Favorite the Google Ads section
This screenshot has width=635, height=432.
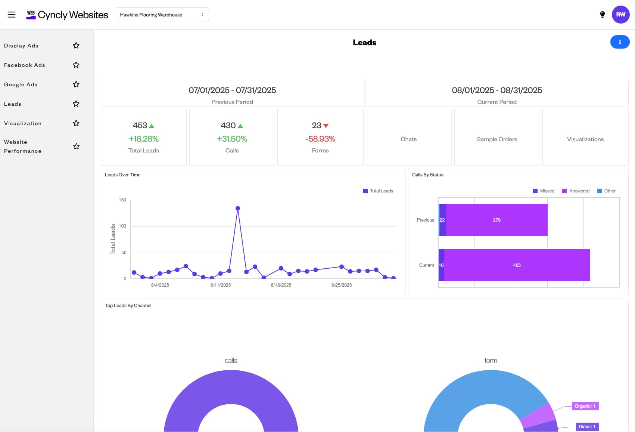76,84
